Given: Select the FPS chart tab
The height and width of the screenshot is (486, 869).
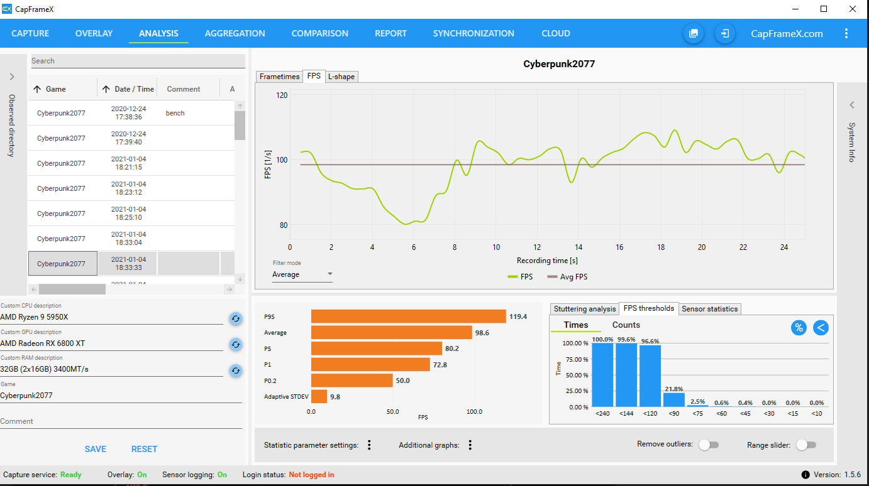Looking at the screenshot, I should point(314,76).
